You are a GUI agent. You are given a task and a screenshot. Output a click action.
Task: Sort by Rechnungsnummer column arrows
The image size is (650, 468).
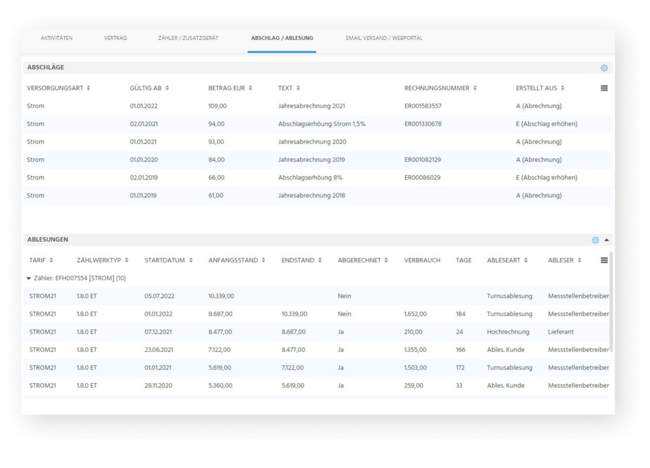click(475, 88)
